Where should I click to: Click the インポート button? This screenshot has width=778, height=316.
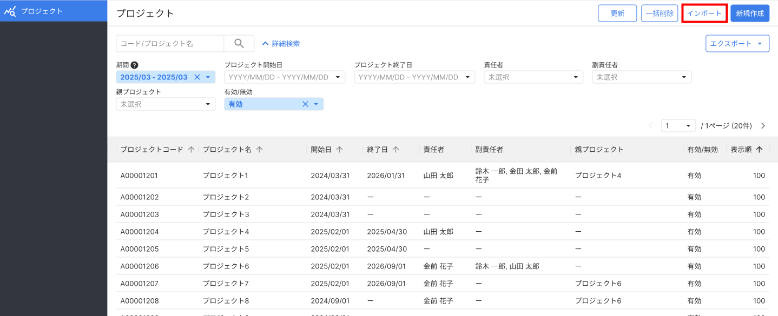click(x=704, y=14)
